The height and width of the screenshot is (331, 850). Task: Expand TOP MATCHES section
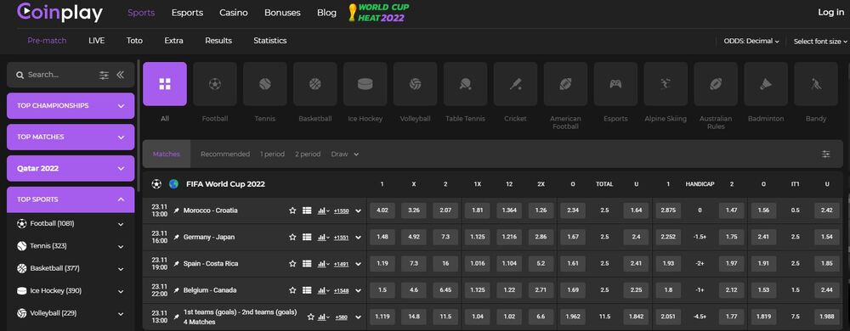(71, 137)
